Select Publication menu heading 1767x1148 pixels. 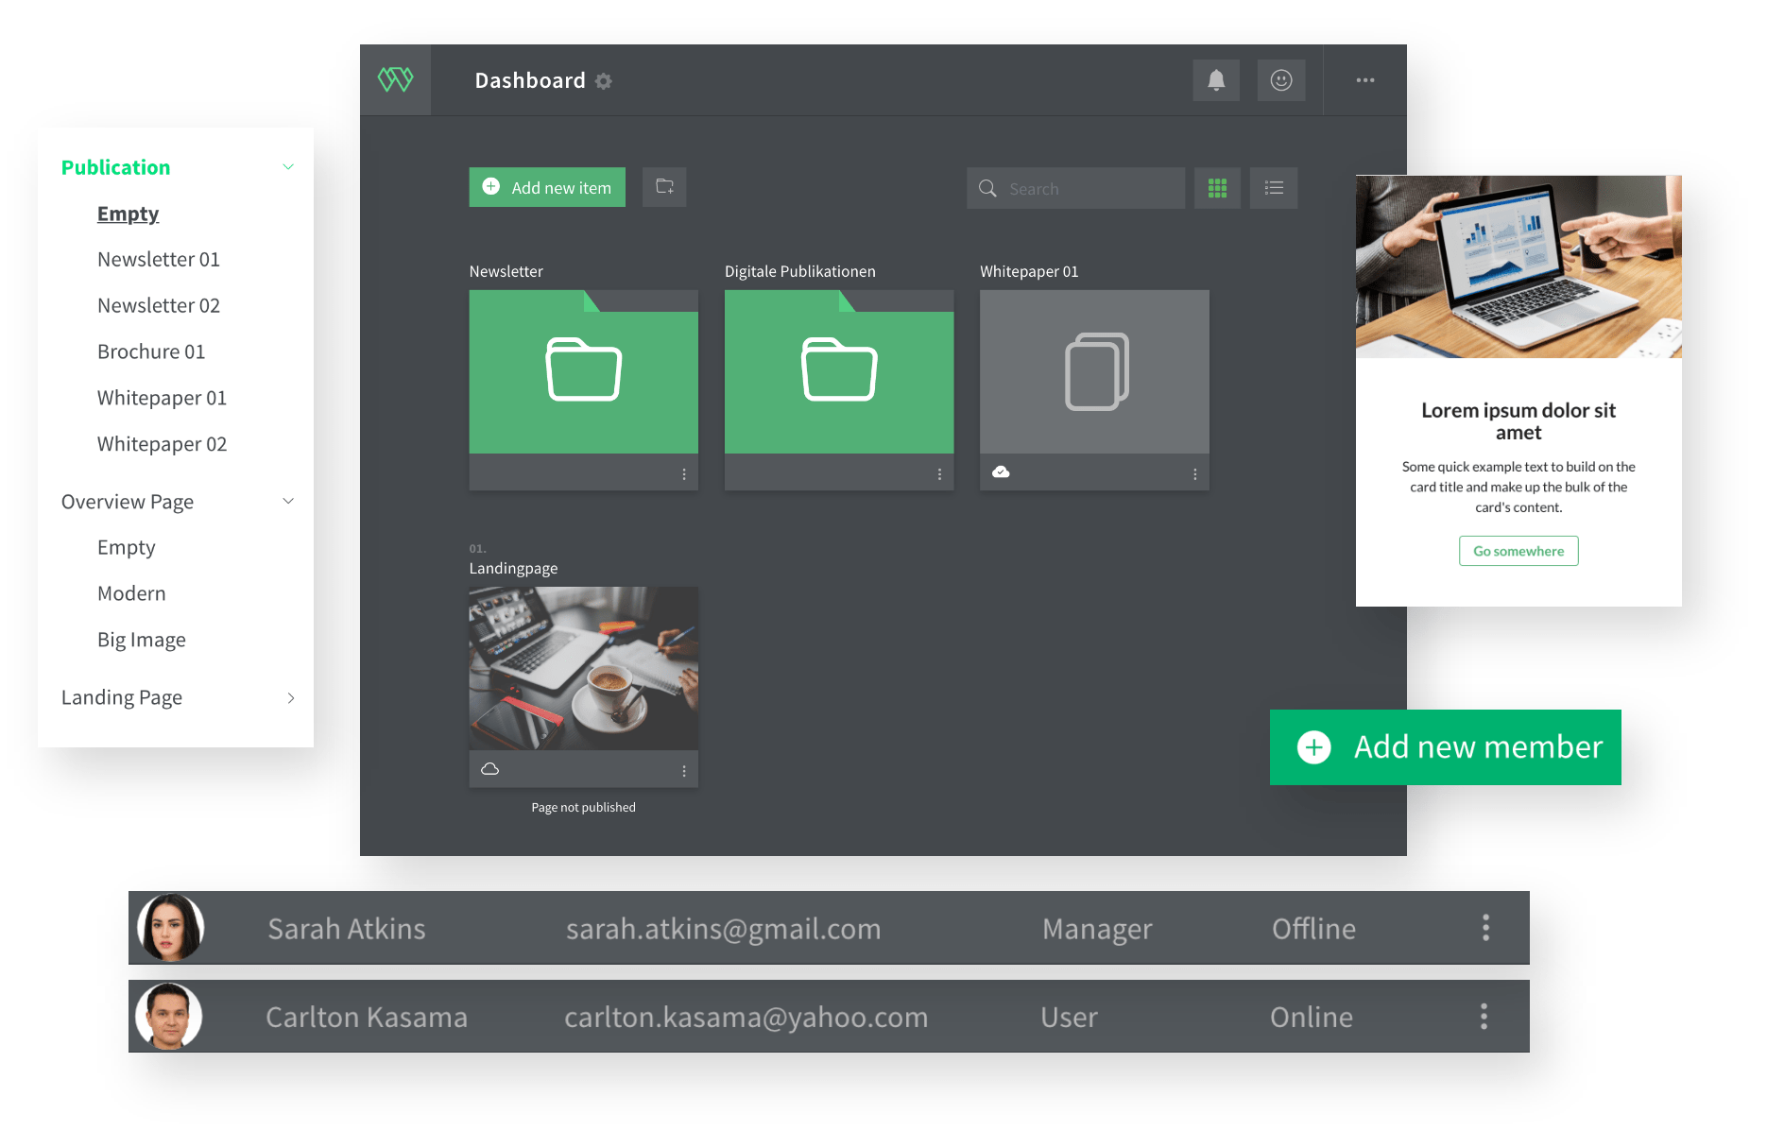tap(115, 167)
